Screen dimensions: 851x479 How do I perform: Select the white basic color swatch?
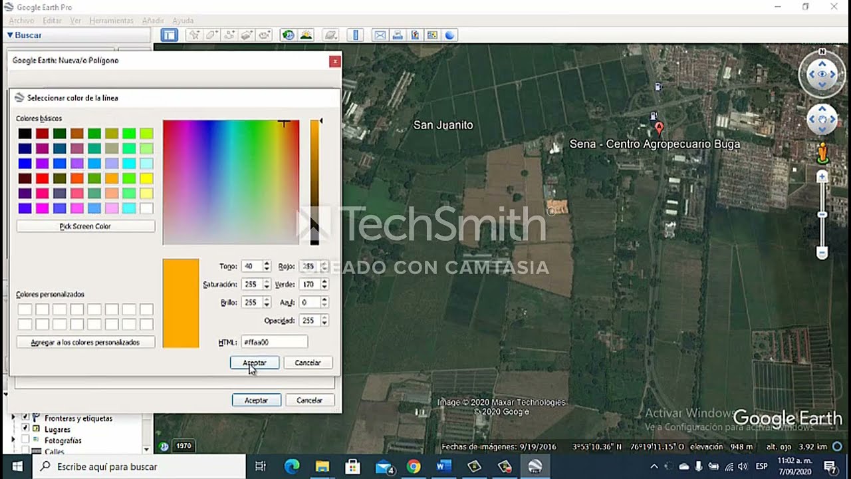146,208
